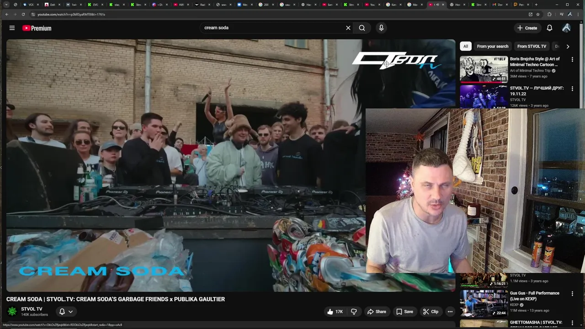This screenshot has width=585, height=329.
Task: Select the 'All' filter chip
Action: [x=465, y=46]
